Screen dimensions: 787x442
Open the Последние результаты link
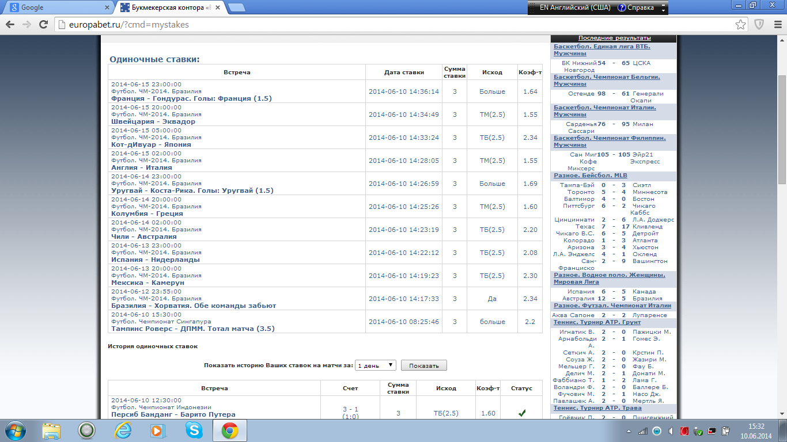coord(614,38)
